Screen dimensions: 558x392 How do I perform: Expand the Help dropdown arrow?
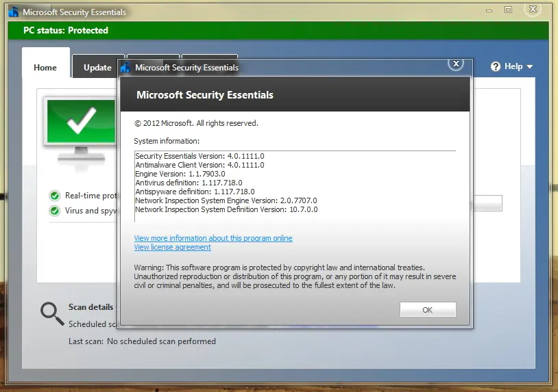coord(529,66)
